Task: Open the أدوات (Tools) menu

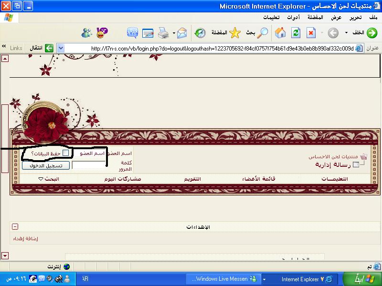Action: point(293,17)
